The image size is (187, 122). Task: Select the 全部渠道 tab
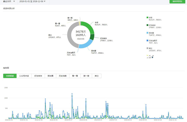point(10,76)
